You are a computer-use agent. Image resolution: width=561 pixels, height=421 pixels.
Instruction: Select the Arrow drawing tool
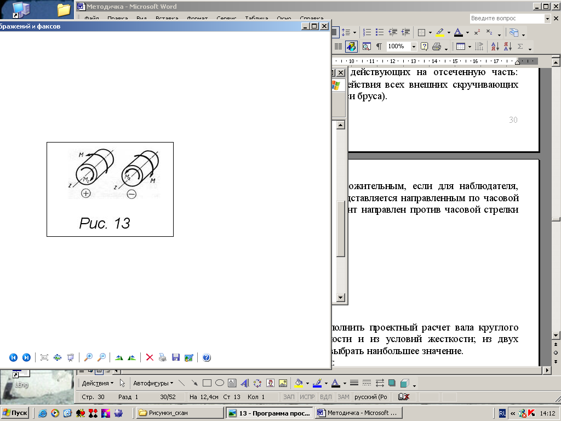pos(194,383)
